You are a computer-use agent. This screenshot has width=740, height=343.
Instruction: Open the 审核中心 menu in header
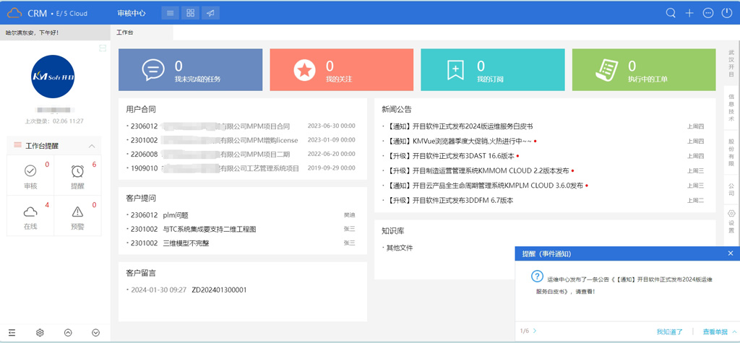[131, 13]
